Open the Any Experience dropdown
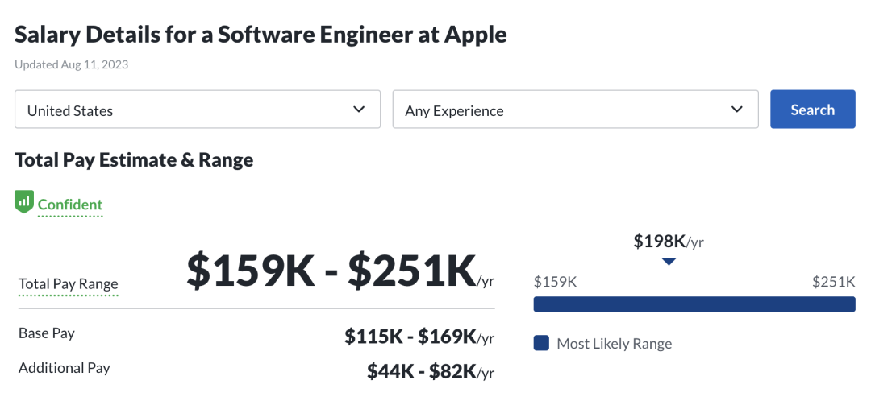The image size is (871, 397). tap(575, 110)
